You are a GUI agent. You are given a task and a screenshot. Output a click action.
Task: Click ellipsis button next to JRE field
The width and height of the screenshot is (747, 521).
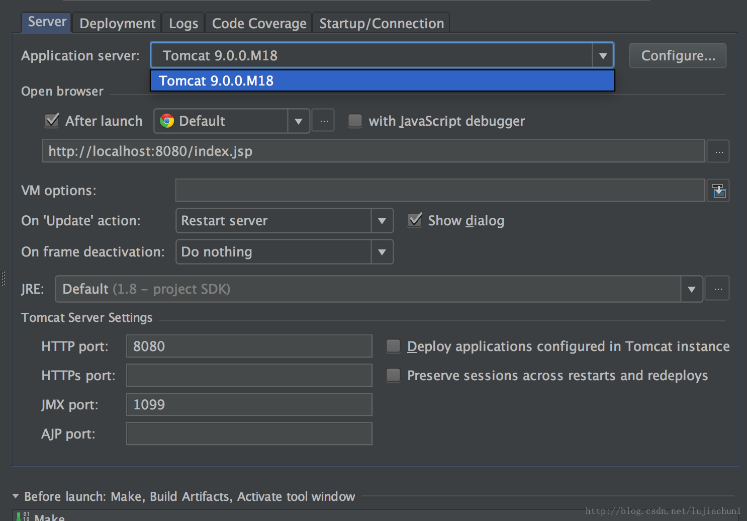click(717, 289)
